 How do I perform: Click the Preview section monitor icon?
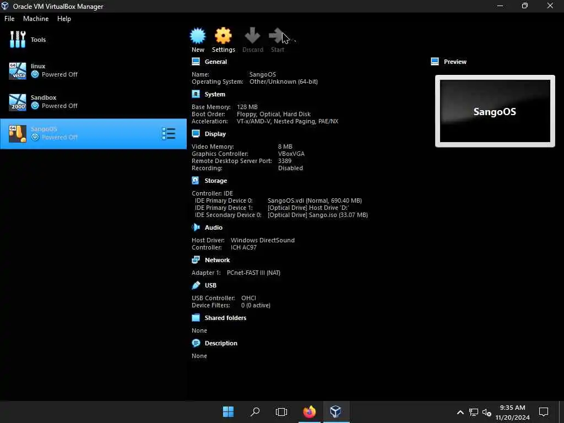(x=435, y=62)
